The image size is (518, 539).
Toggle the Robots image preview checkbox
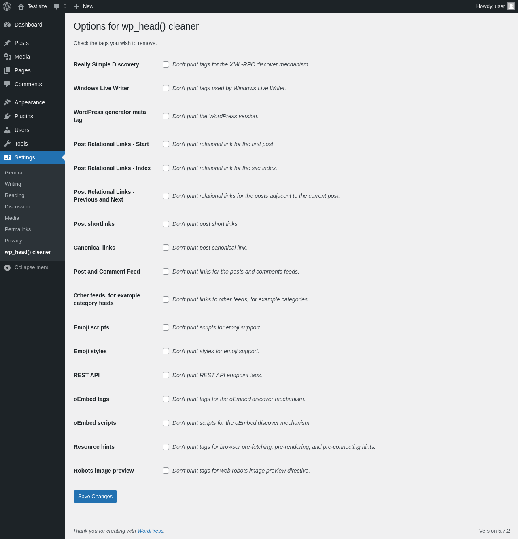[166, 471]
